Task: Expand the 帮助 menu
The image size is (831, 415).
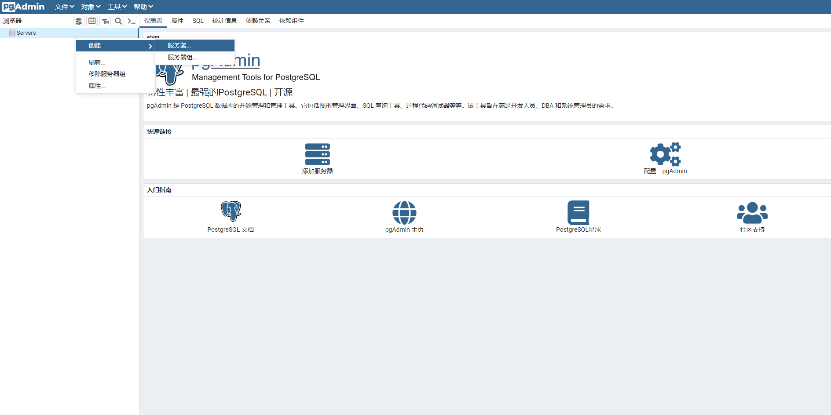Action: tap(143, 7)
